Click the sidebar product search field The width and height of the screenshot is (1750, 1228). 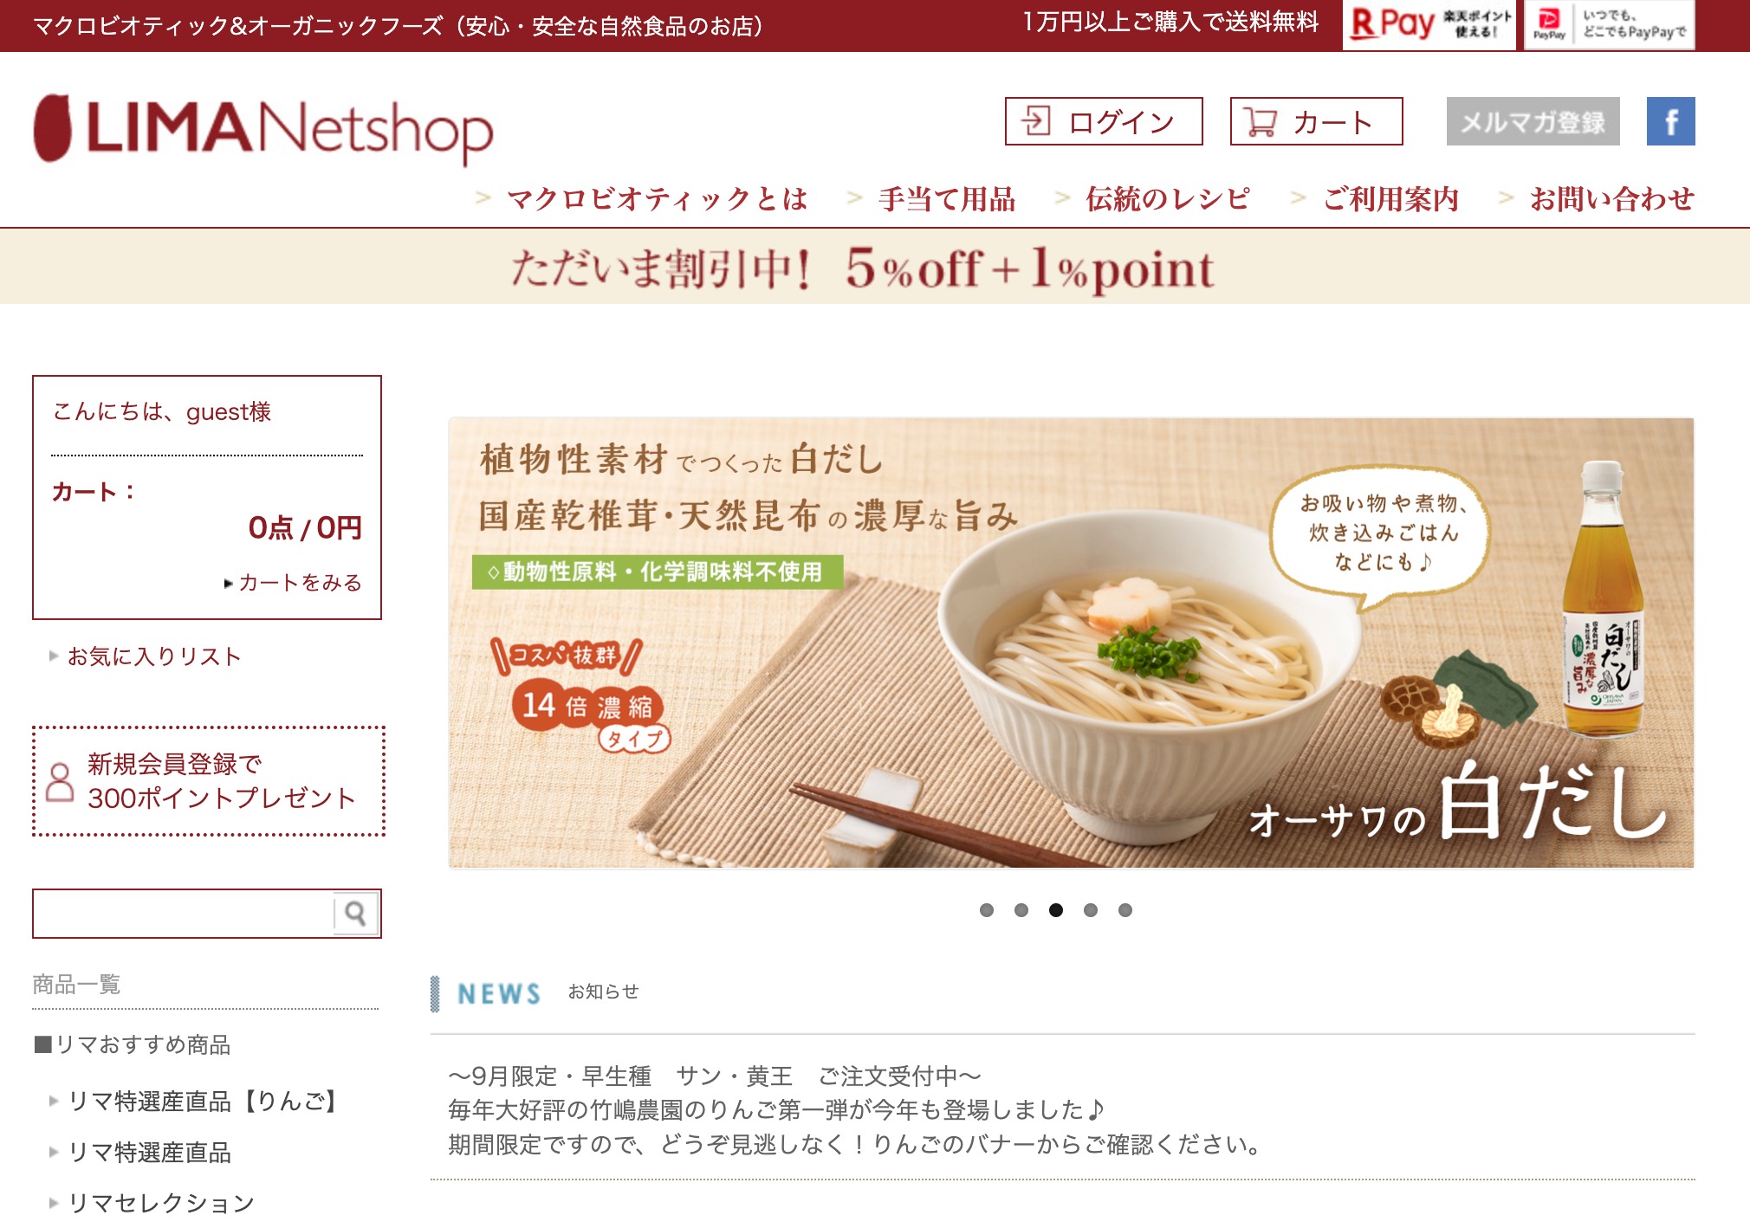coord(184,913)
